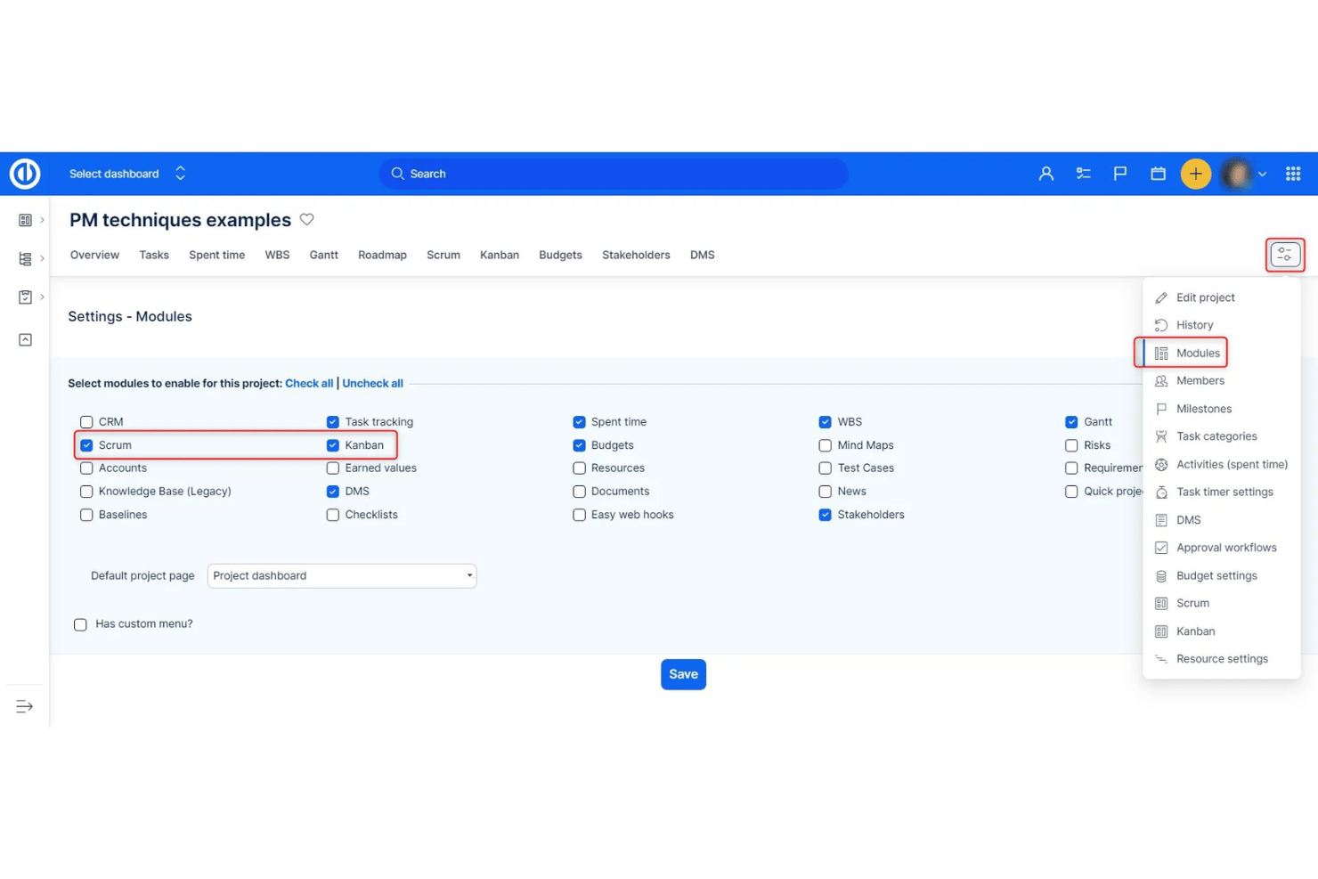Image resolution: width=1318 pixels, height=879 pixels.
Task: Open the Budgets tab
Action: click(x=560, y=255)
